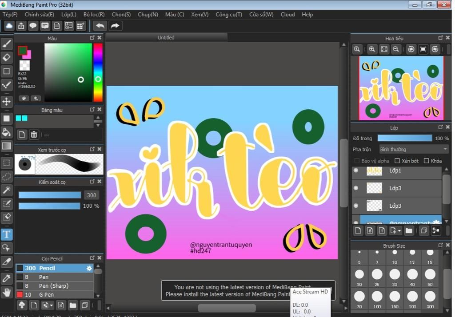Delete the palette color with trash icon
Image resolution: width=455 pixels, height=317 pixels.
(34, 135)
